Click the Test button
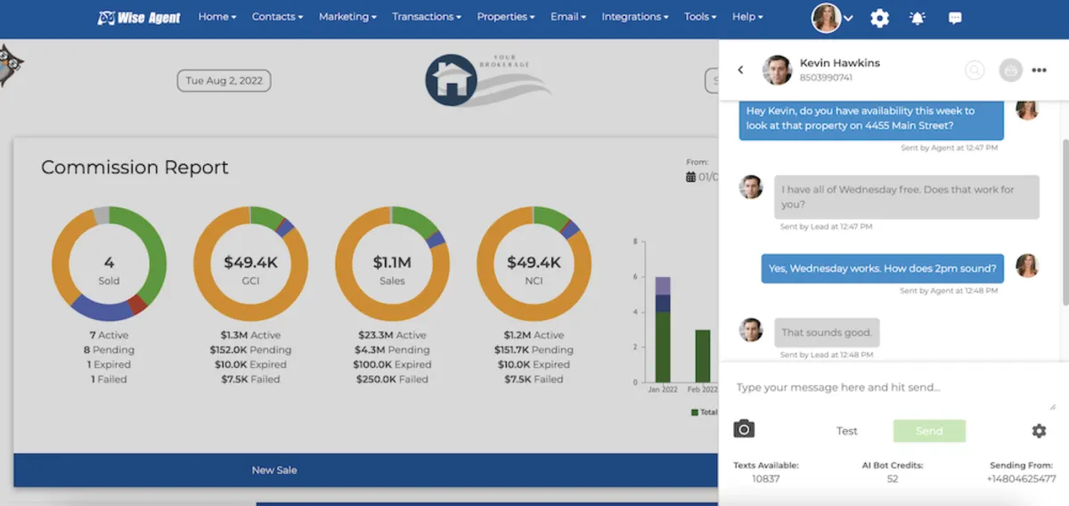1069x506 pixels. pos(847,431)
